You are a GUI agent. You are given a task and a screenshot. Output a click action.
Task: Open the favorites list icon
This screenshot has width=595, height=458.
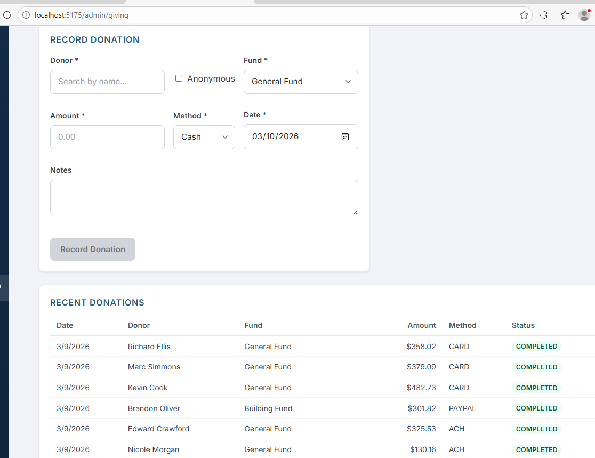(x=565, y=15)
